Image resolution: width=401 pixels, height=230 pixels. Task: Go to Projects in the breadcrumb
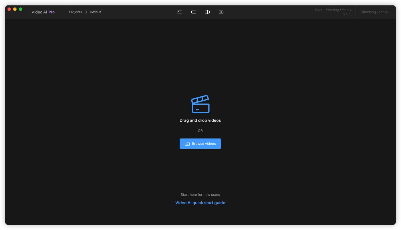[76, 12]
